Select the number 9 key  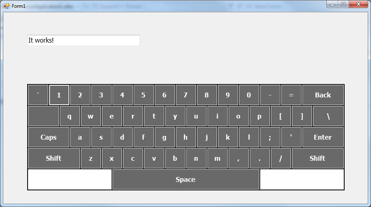[x=228, y=95]
